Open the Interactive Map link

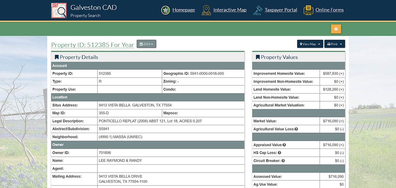click(230, 10)
